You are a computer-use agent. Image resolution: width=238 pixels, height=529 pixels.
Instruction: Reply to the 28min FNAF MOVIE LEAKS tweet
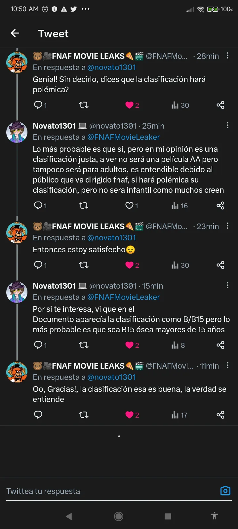tap(38, 105)
